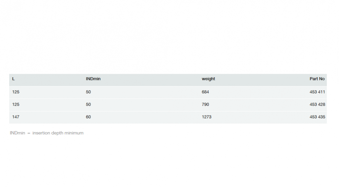Image resolution: width=339 pixels, height=187 pixels.
Task: Select part number 453 435
Action: (x=317, y=117)
